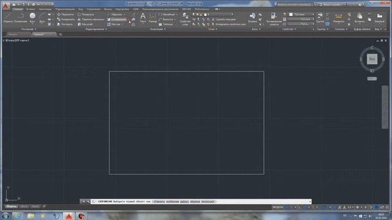Expand the Слои panel
This screenshot has height=220, width=392.
(213, 29)
